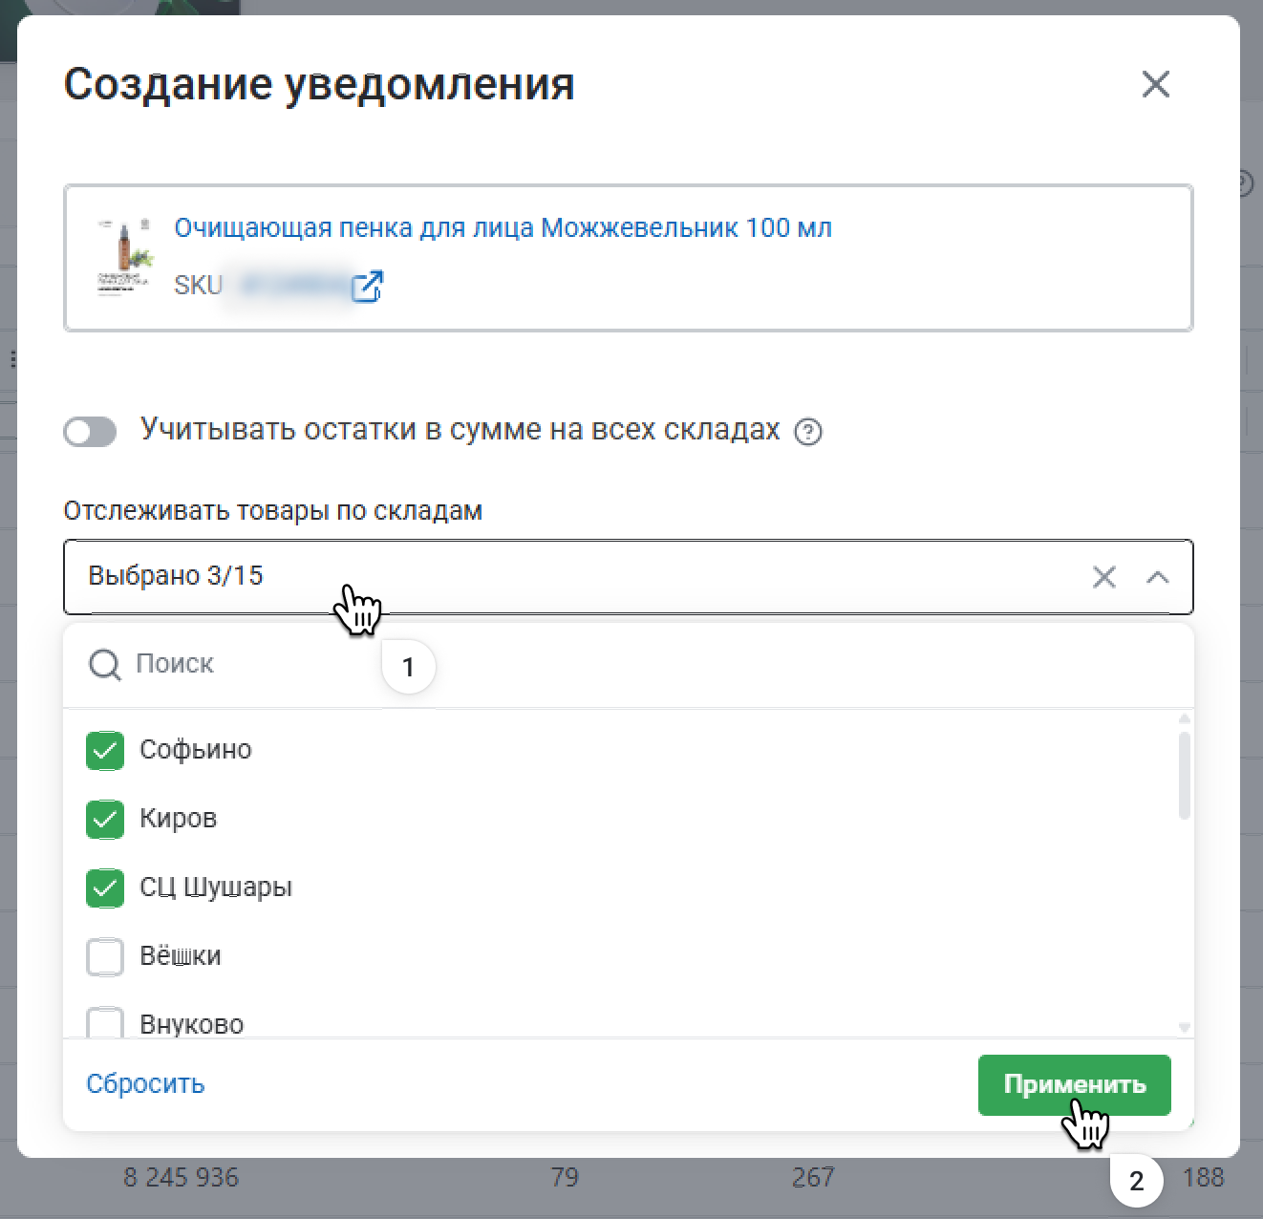The width and height of the screenshot is (1263, 1219).
Task: Click the Сбросить reset link
Action: point(145,1084)
